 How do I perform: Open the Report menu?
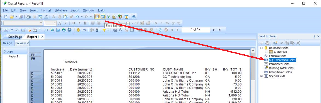point(75,10)
